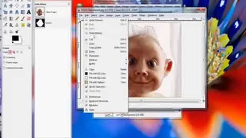The height and width of the screenshot is (138, 246).
Task: Select the pink Eraser tool
Action: click(x=28, y=18)
